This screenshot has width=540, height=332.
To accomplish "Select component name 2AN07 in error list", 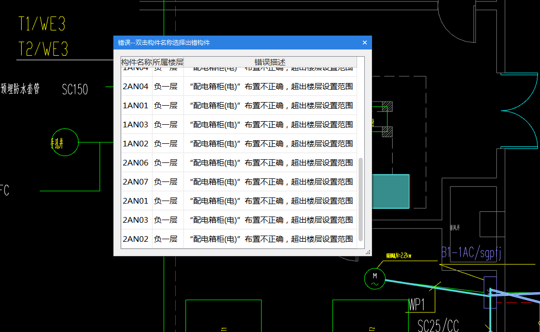I will pos(136,181).
